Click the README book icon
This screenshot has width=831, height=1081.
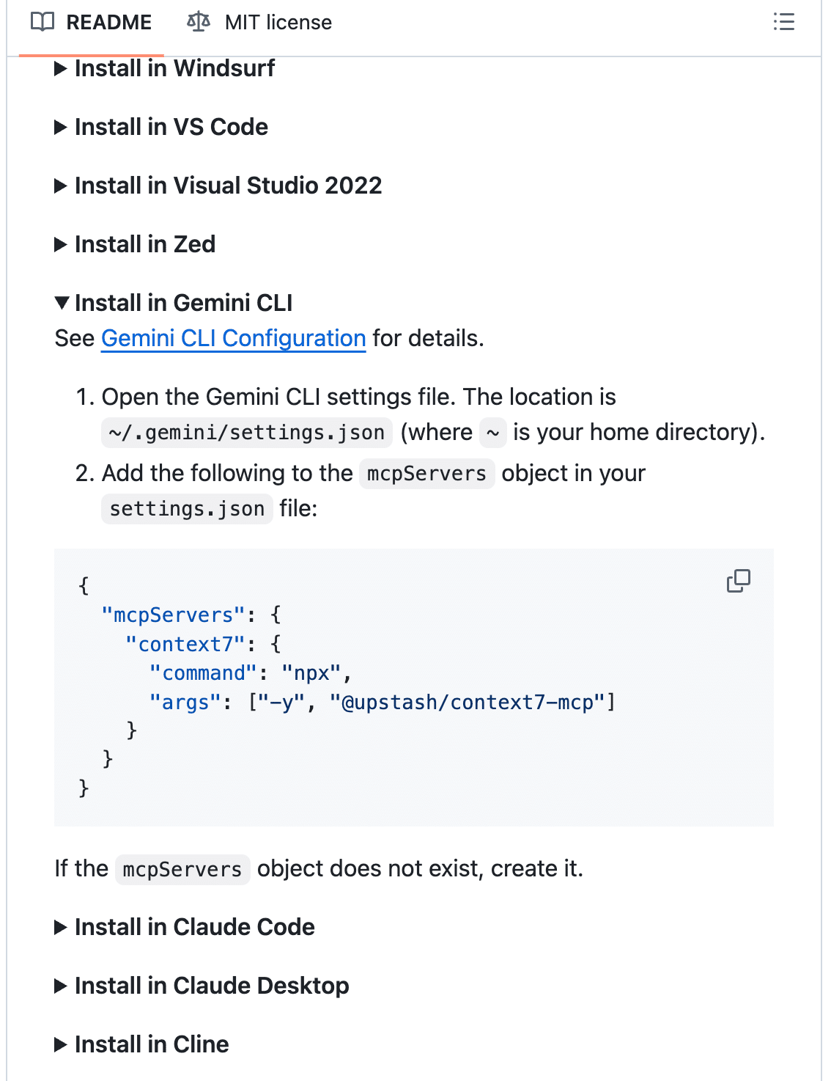[x=42, y=22]
